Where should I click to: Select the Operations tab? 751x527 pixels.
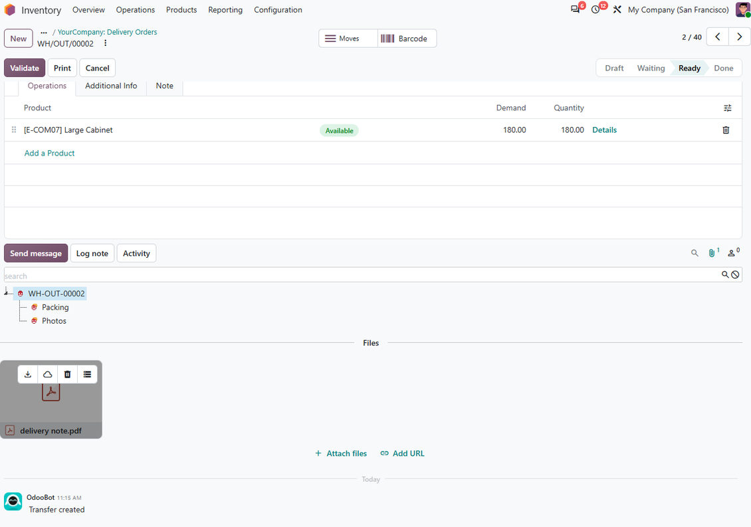[x=47, y=86]
